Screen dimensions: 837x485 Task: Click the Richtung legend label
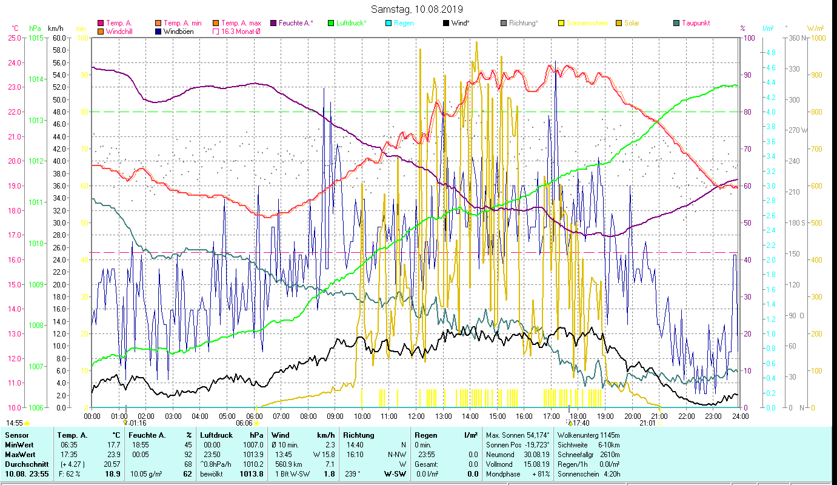[x=524, y=24]
